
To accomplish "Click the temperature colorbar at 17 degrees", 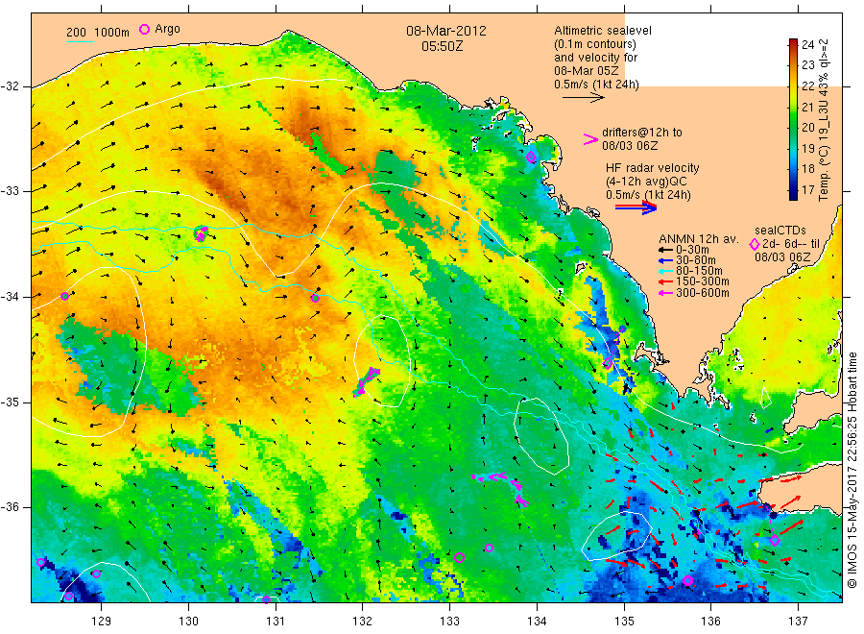I will tap(793, 191).
